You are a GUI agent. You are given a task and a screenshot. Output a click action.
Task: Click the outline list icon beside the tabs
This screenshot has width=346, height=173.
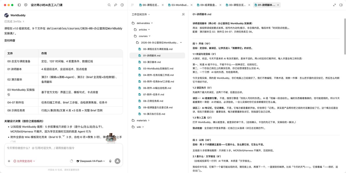(132, 5)
